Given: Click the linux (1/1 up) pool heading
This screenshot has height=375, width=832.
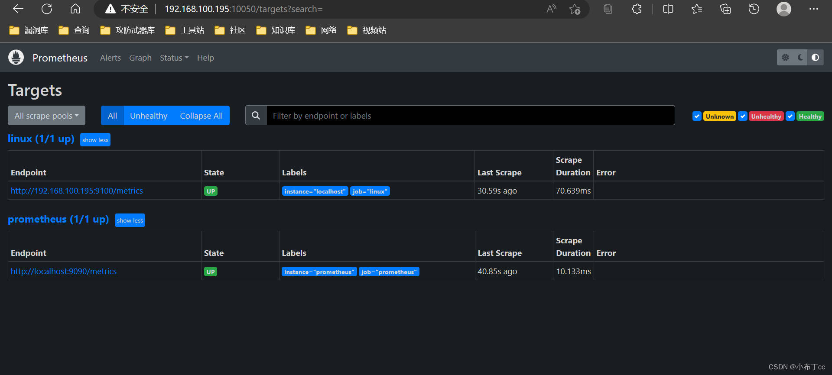Looking at the screenshot, I should pos(41,139).
